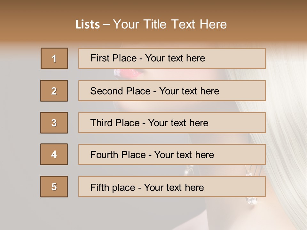This screenshot has width=307, height=230.
Task: Select the number 1 box
Action: click(54, 58)
